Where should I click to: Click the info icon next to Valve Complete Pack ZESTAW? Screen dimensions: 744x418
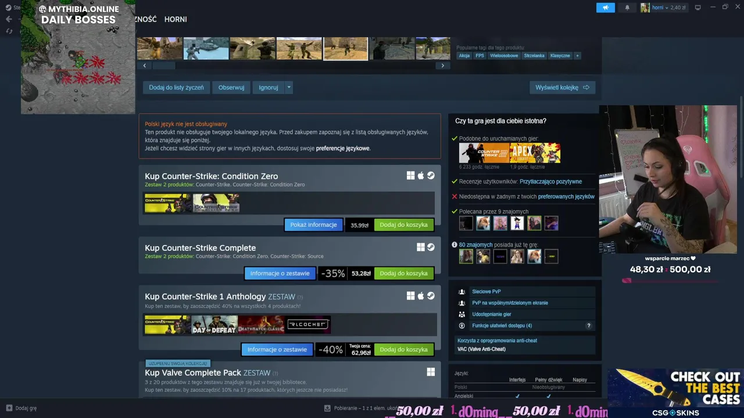point(275,373)
